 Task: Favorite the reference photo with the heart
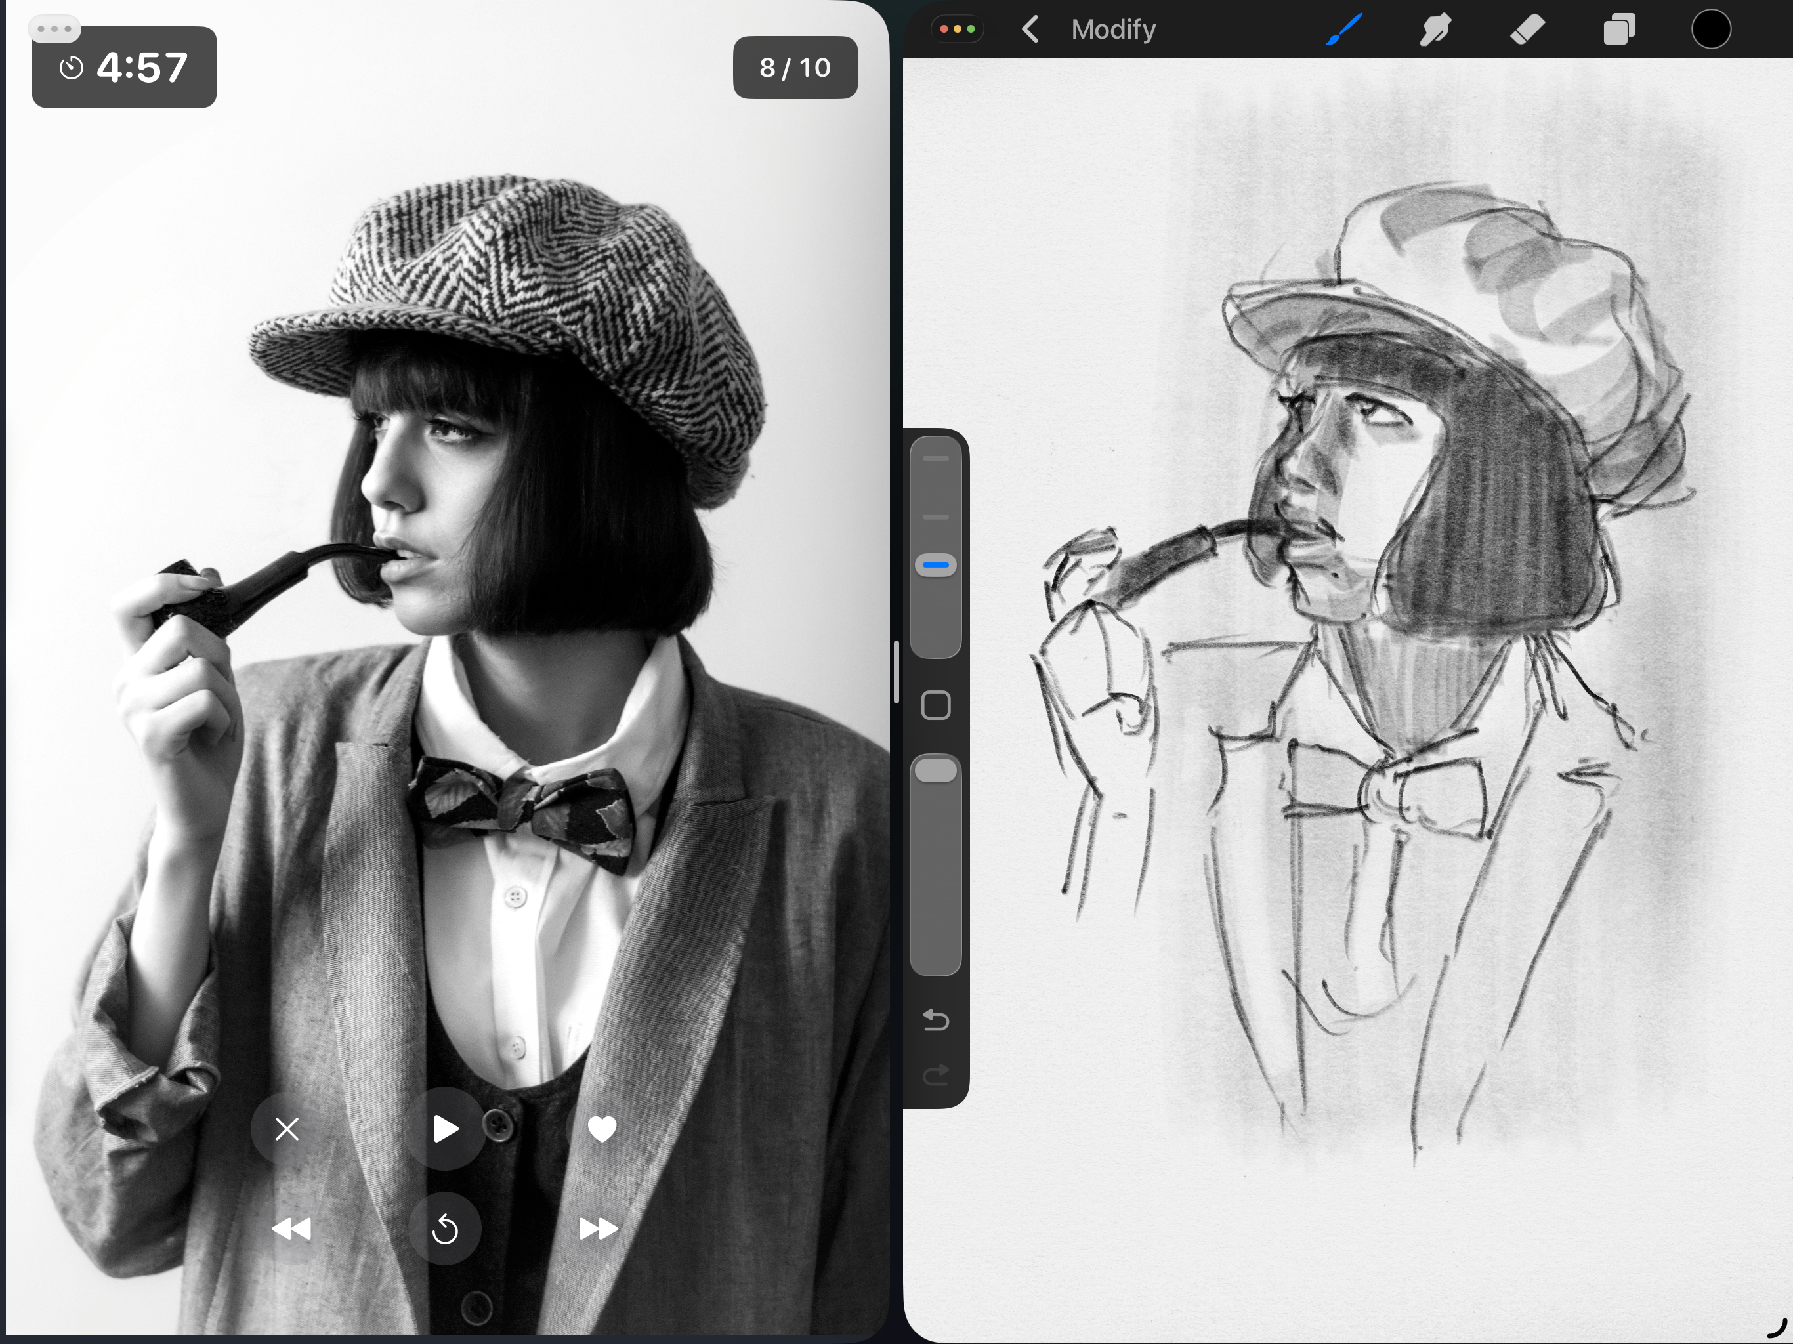tap(603, 1129)
